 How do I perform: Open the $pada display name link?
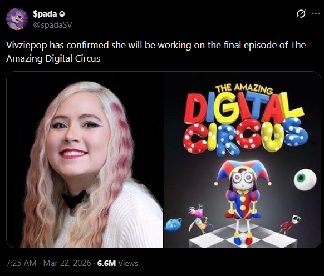coord(45,14)
